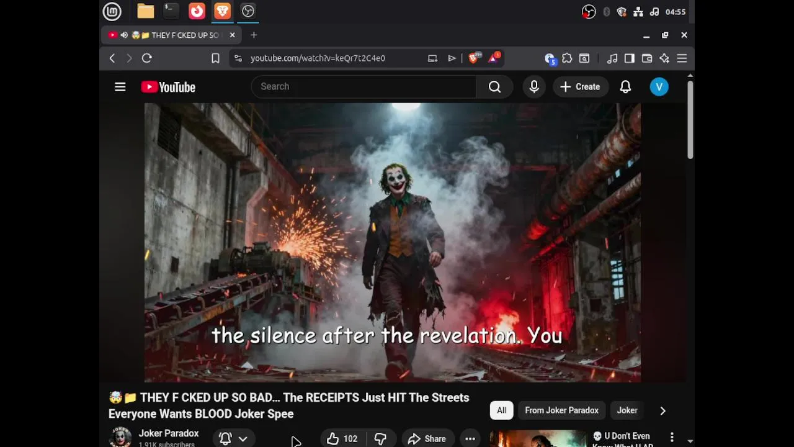Screen dimensions: 794x447
Task: Open the account avatar V menu
Action: [x=659, y=87]
